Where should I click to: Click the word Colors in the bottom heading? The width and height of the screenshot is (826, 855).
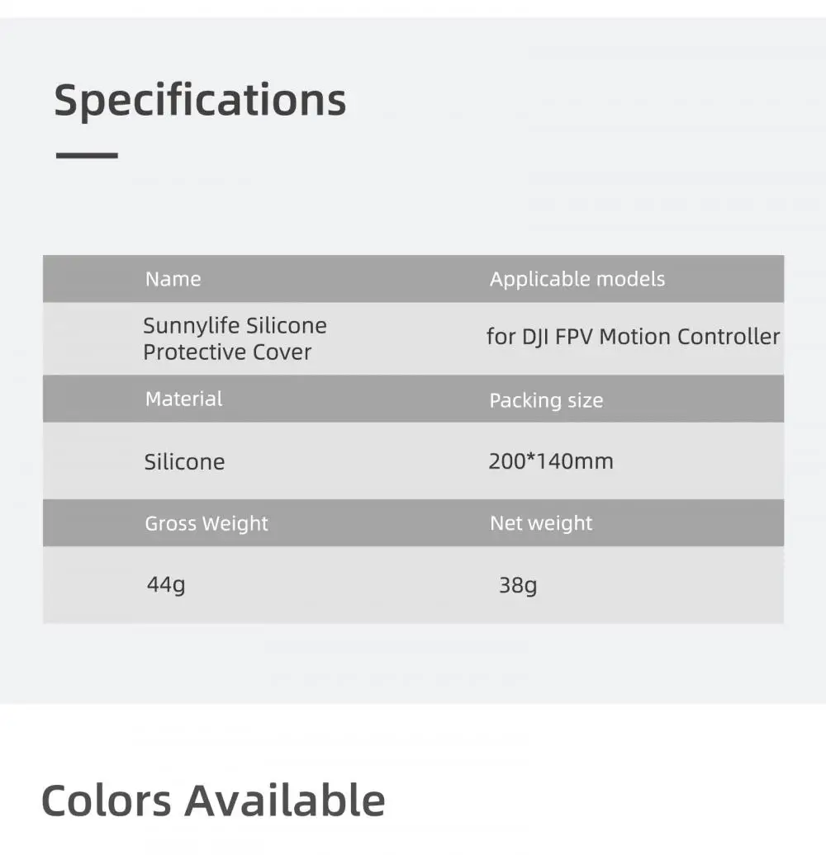[107, 801]
